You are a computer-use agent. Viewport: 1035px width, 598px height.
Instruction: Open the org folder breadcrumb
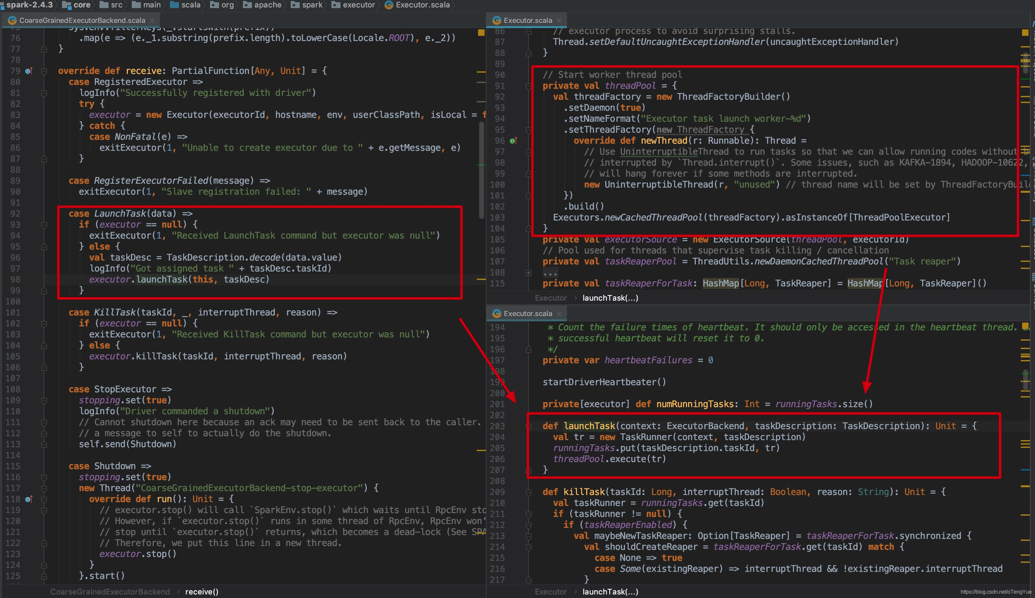pyautogui.click(x=222, y=5)
